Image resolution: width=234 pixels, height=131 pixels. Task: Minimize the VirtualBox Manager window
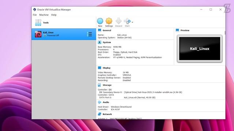[201, 9]
